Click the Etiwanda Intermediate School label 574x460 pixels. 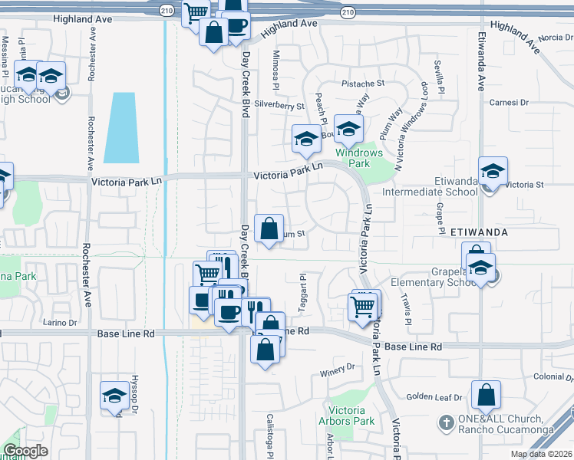[430, 186]
